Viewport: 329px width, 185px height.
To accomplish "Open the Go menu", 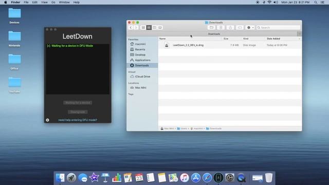I will click(53, 2).
